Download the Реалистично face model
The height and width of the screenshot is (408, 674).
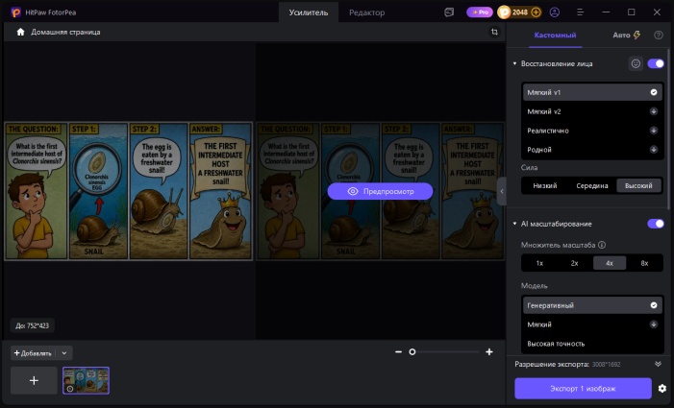tap(654, 131)
